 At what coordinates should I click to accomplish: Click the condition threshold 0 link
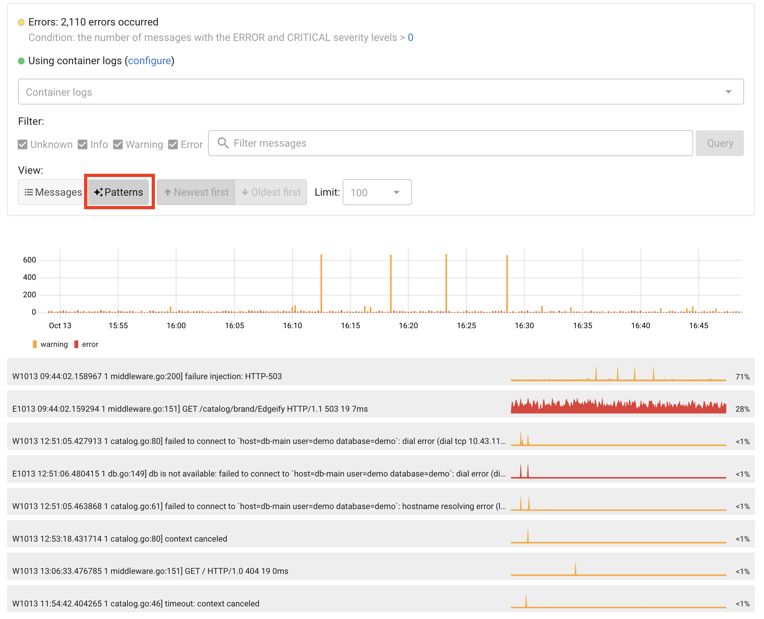coord(410,37)
